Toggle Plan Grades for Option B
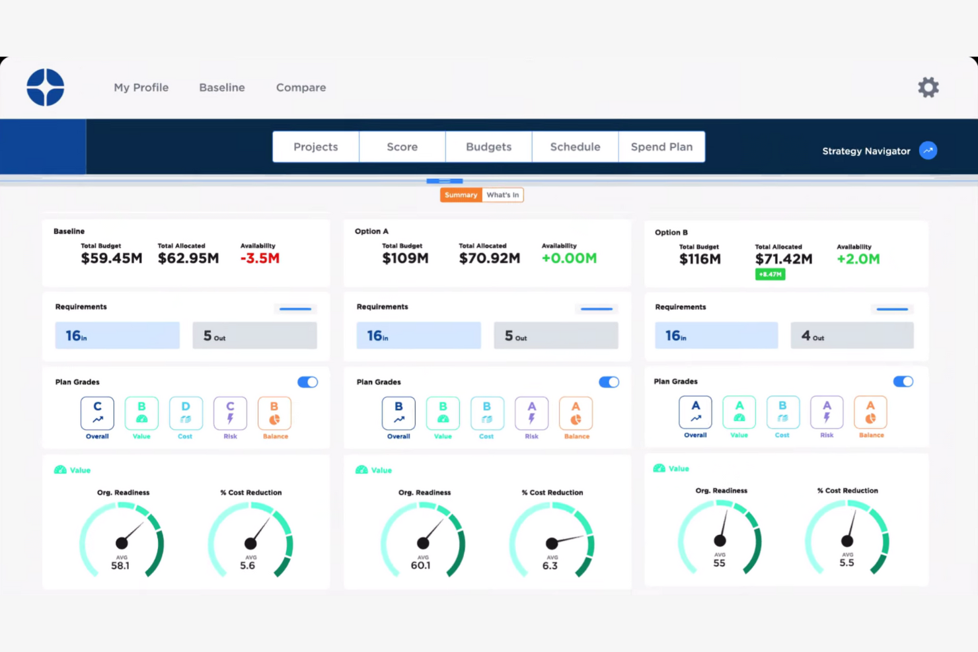Image resolution: width=978 pixels, height=652 pixels. (903, 381)
